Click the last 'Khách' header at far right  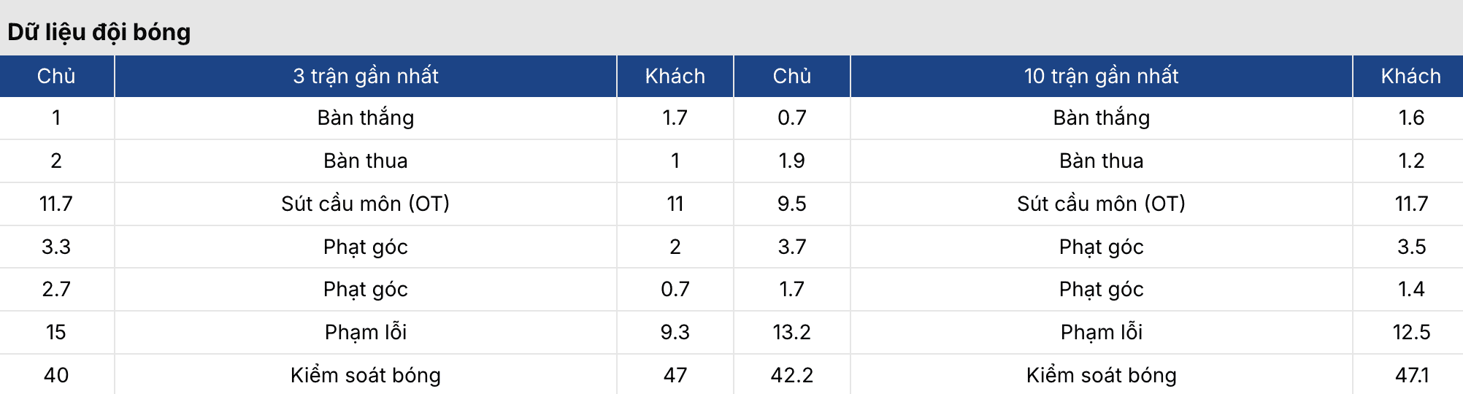point(1410,76)
